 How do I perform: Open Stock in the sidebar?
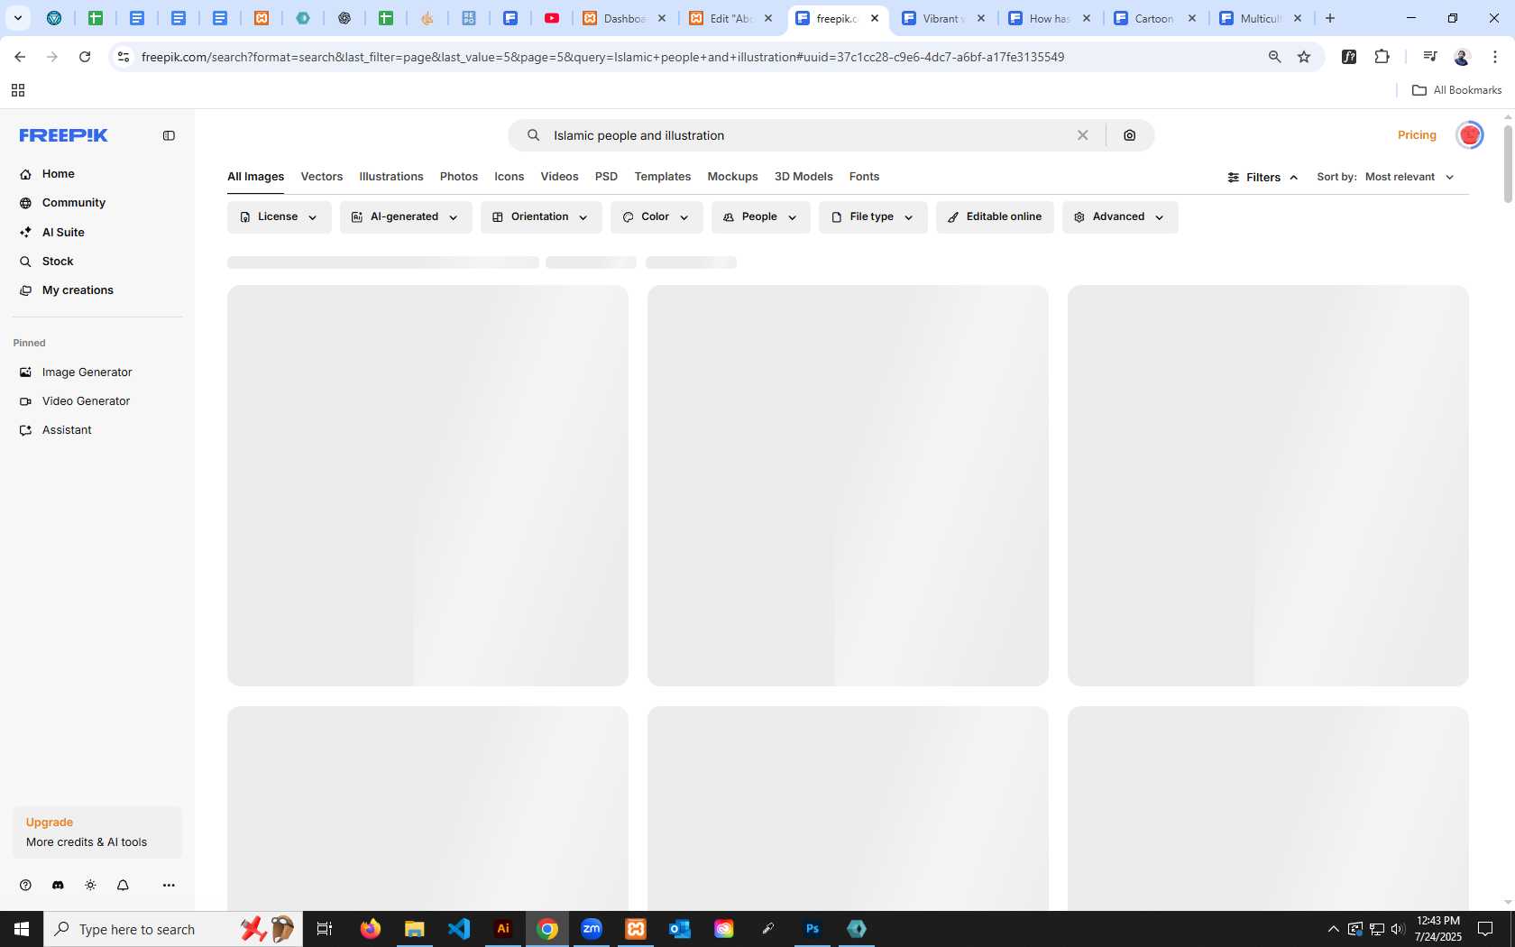tap(58, 262)
